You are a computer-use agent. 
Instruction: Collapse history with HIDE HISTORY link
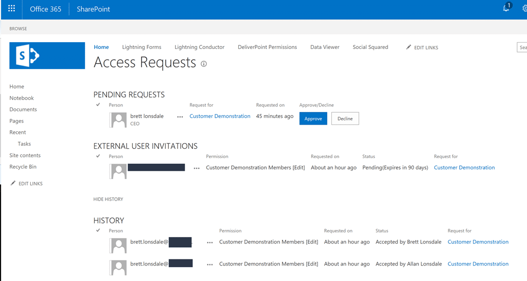(108, 199)
